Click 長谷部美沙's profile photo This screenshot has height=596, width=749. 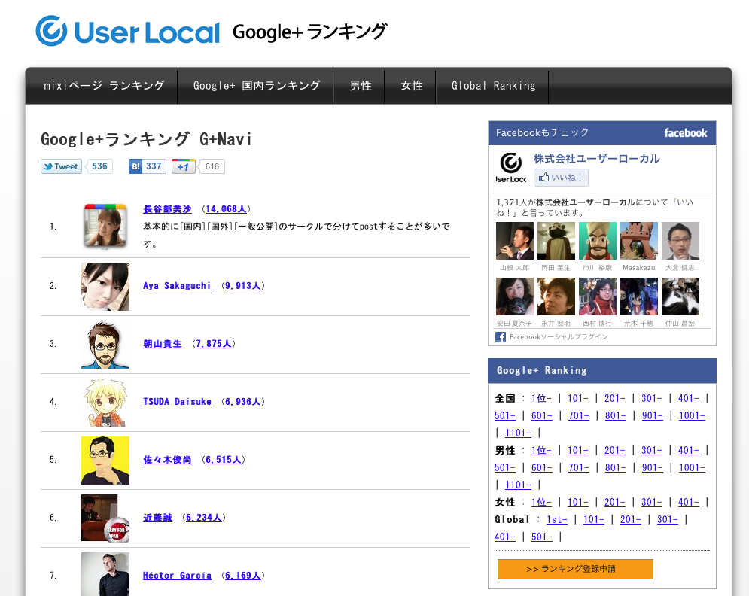click(x=105, y=227)
